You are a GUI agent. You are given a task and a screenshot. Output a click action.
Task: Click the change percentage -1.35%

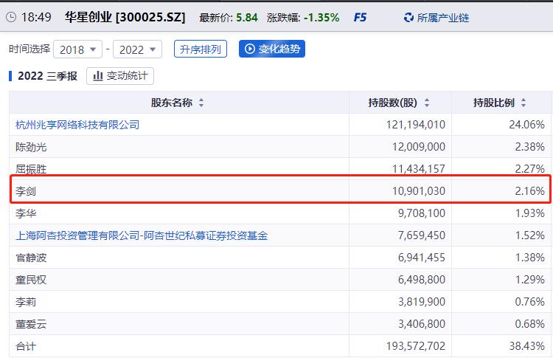tap(321, 17)
